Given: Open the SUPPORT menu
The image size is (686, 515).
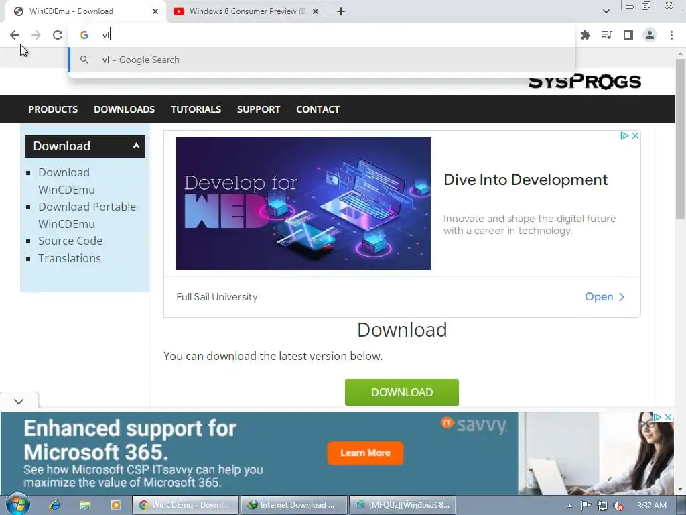Looking at the screenshot, I should pos(259,109).
